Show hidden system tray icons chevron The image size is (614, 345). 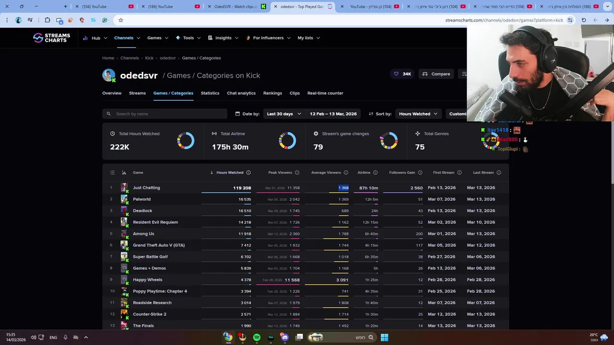pos(86,337)
